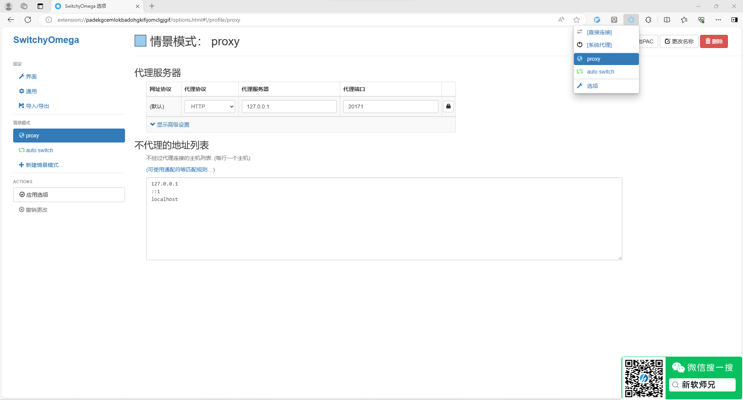Choose auto switch in the popup menu
This screenshot has height=400, width=743.
[600, 72]
